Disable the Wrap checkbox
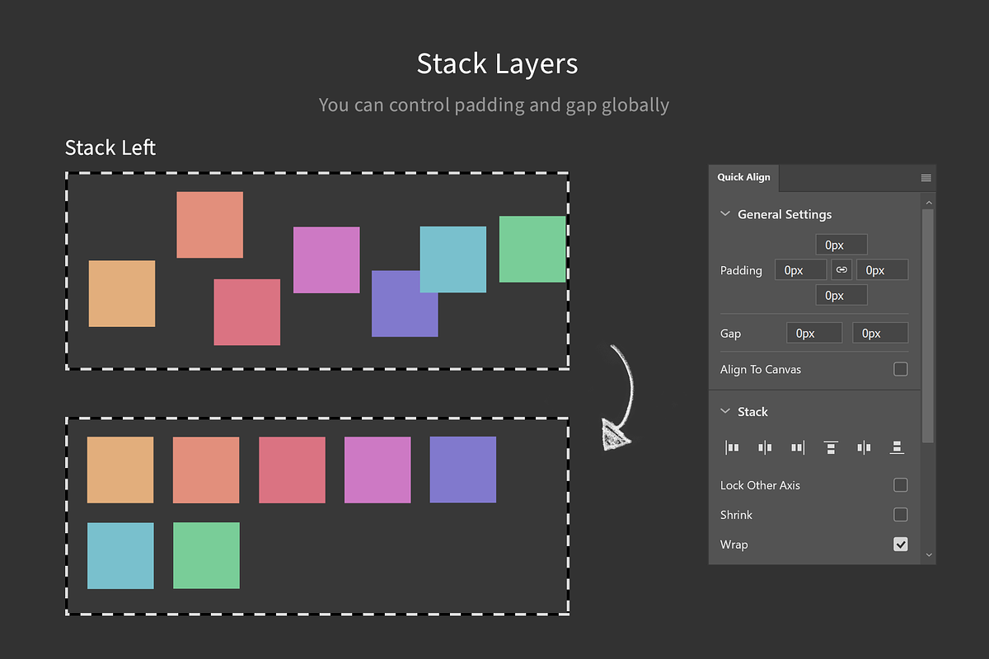Viewport: 989px width, 659px height. 901,544
